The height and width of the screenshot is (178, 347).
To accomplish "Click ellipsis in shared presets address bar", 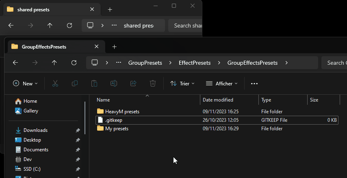I will tap(114, 25).
